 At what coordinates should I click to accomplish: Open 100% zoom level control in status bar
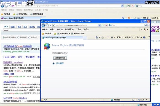click(x=141, y=100)
